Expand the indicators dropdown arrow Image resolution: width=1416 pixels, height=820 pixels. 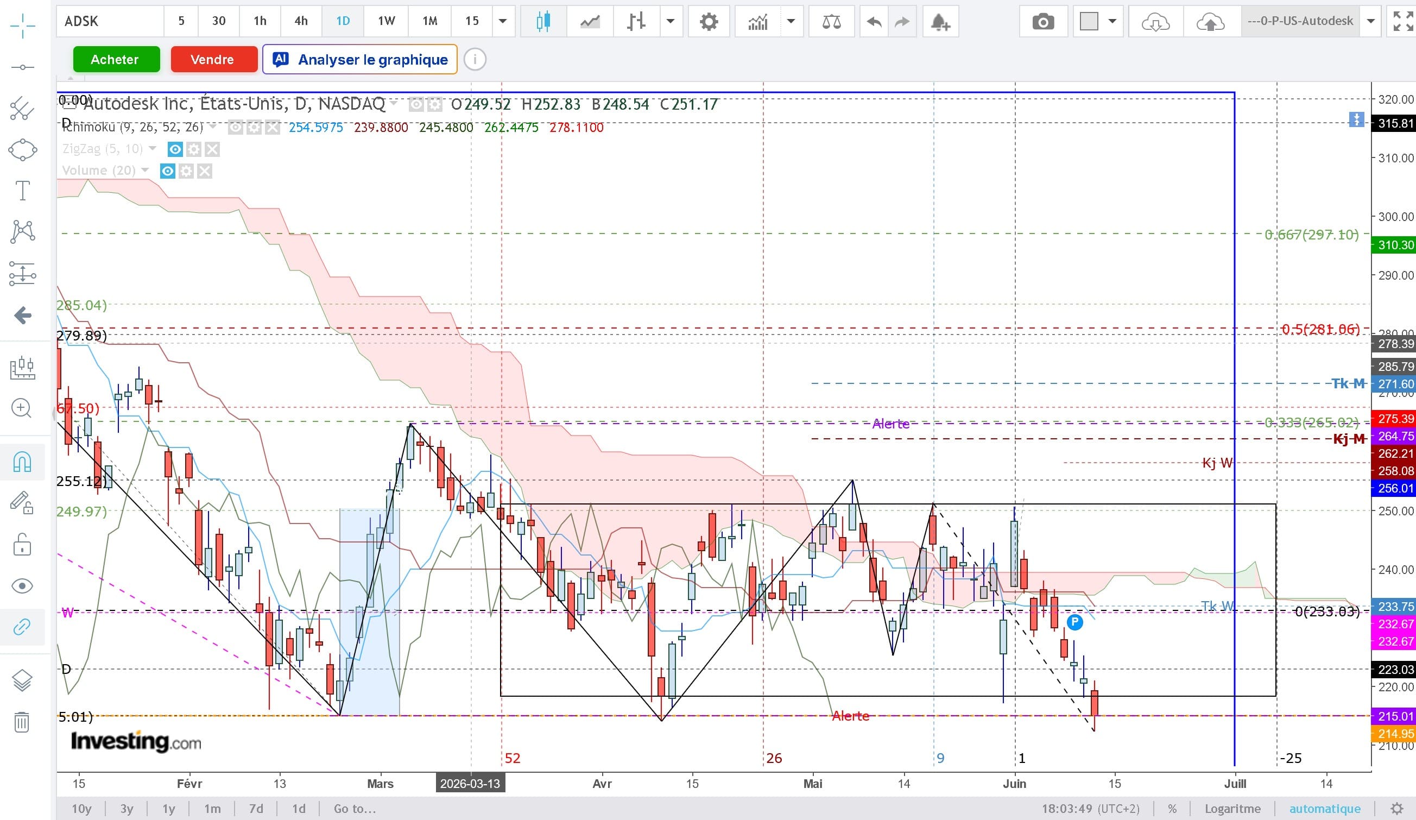(x=791, y=21)
